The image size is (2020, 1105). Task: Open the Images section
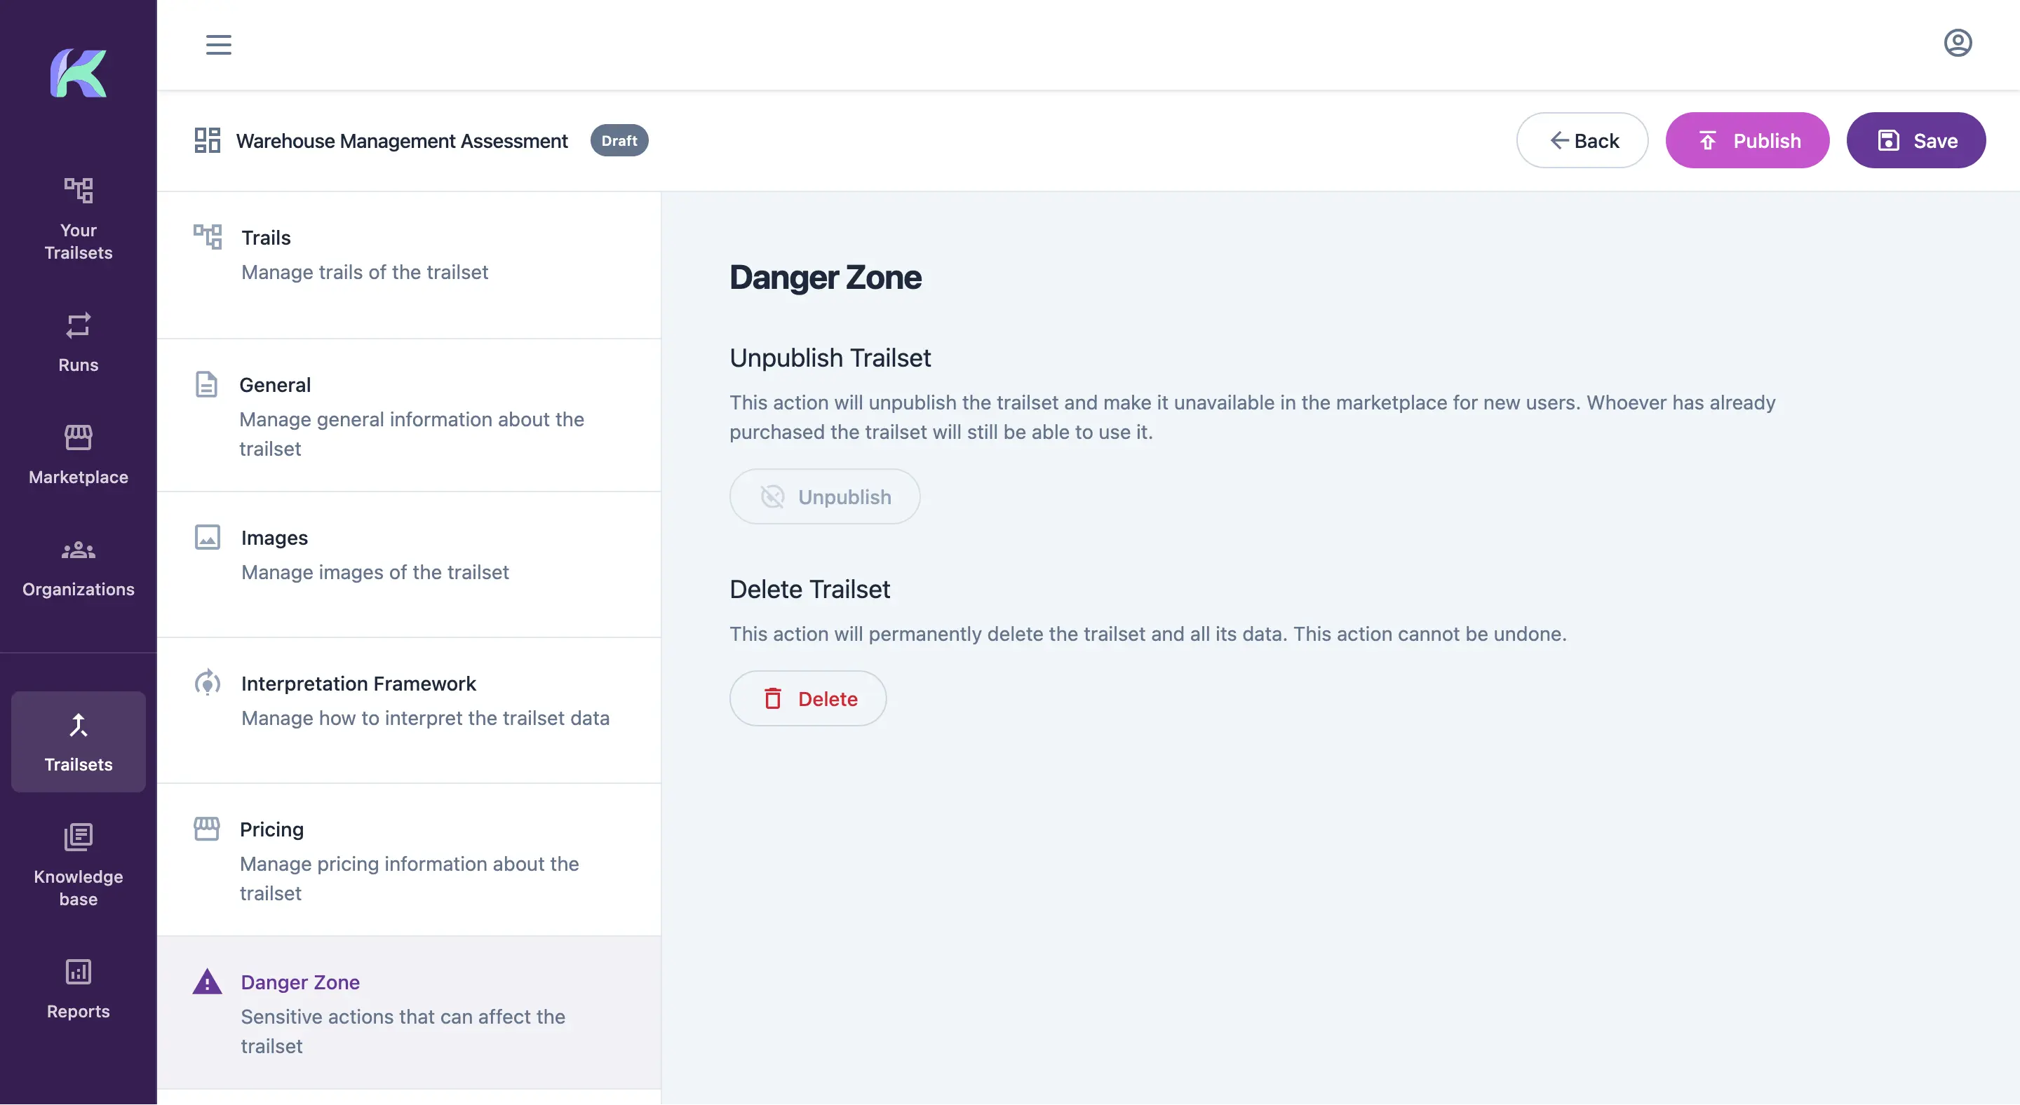coord(410,564)
